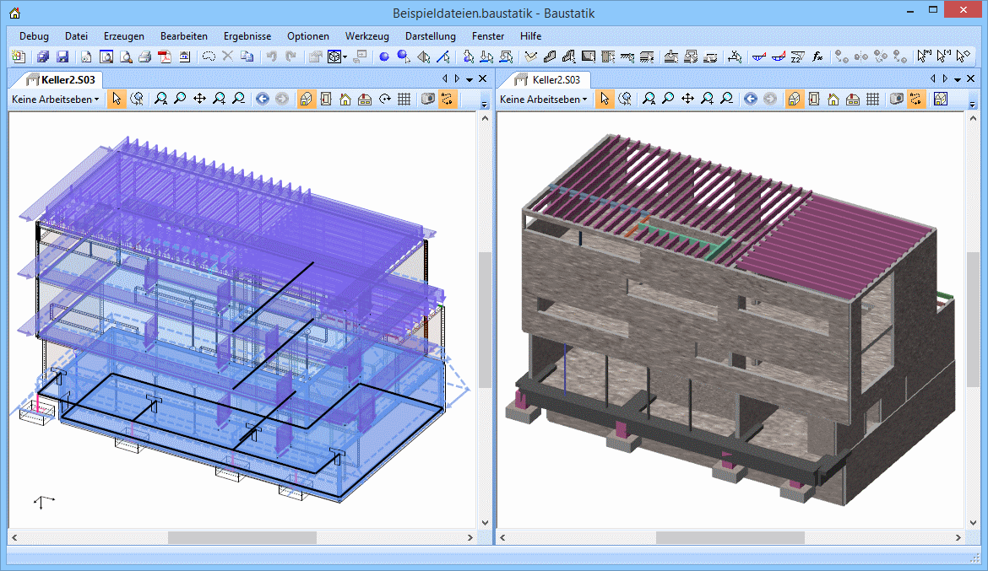Open the Darstellung menu
The width and height of the screenshot is (988, 571).
tap(430, 36)
